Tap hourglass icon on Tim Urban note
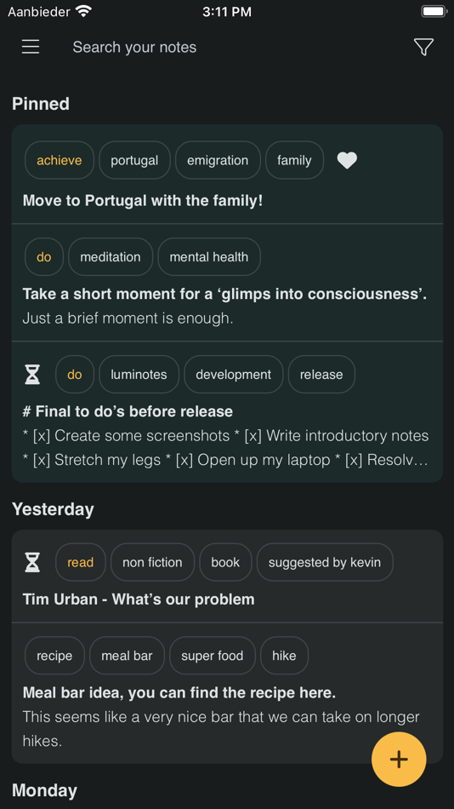 (32, 562)
